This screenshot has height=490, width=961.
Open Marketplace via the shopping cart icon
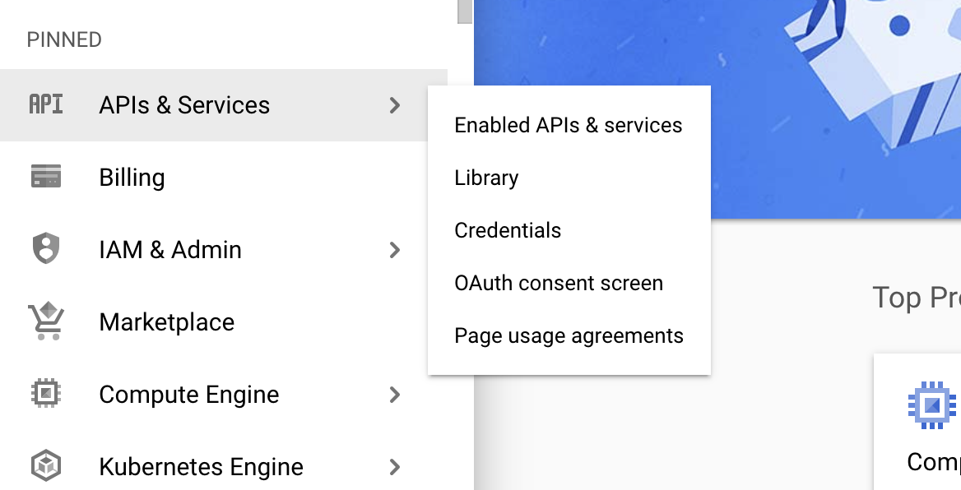click(45, 321)
